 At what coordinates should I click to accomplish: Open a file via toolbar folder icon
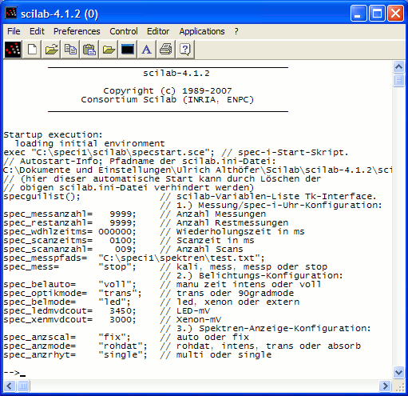51,50
